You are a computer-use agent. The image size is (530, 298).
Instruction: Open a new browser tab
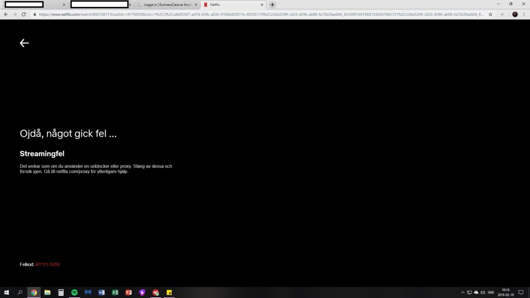(x=272, y=4)
